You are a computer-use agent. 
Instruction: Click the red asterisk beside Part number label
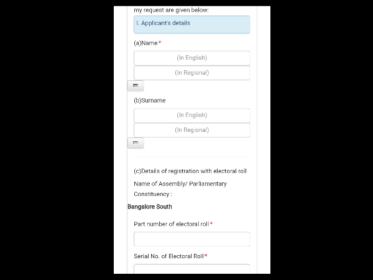coord(211,223)
